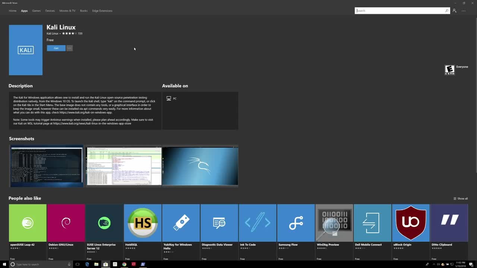
Task: Open the Ditto Clipboard app tile
Action: click(x=449, y=232)
